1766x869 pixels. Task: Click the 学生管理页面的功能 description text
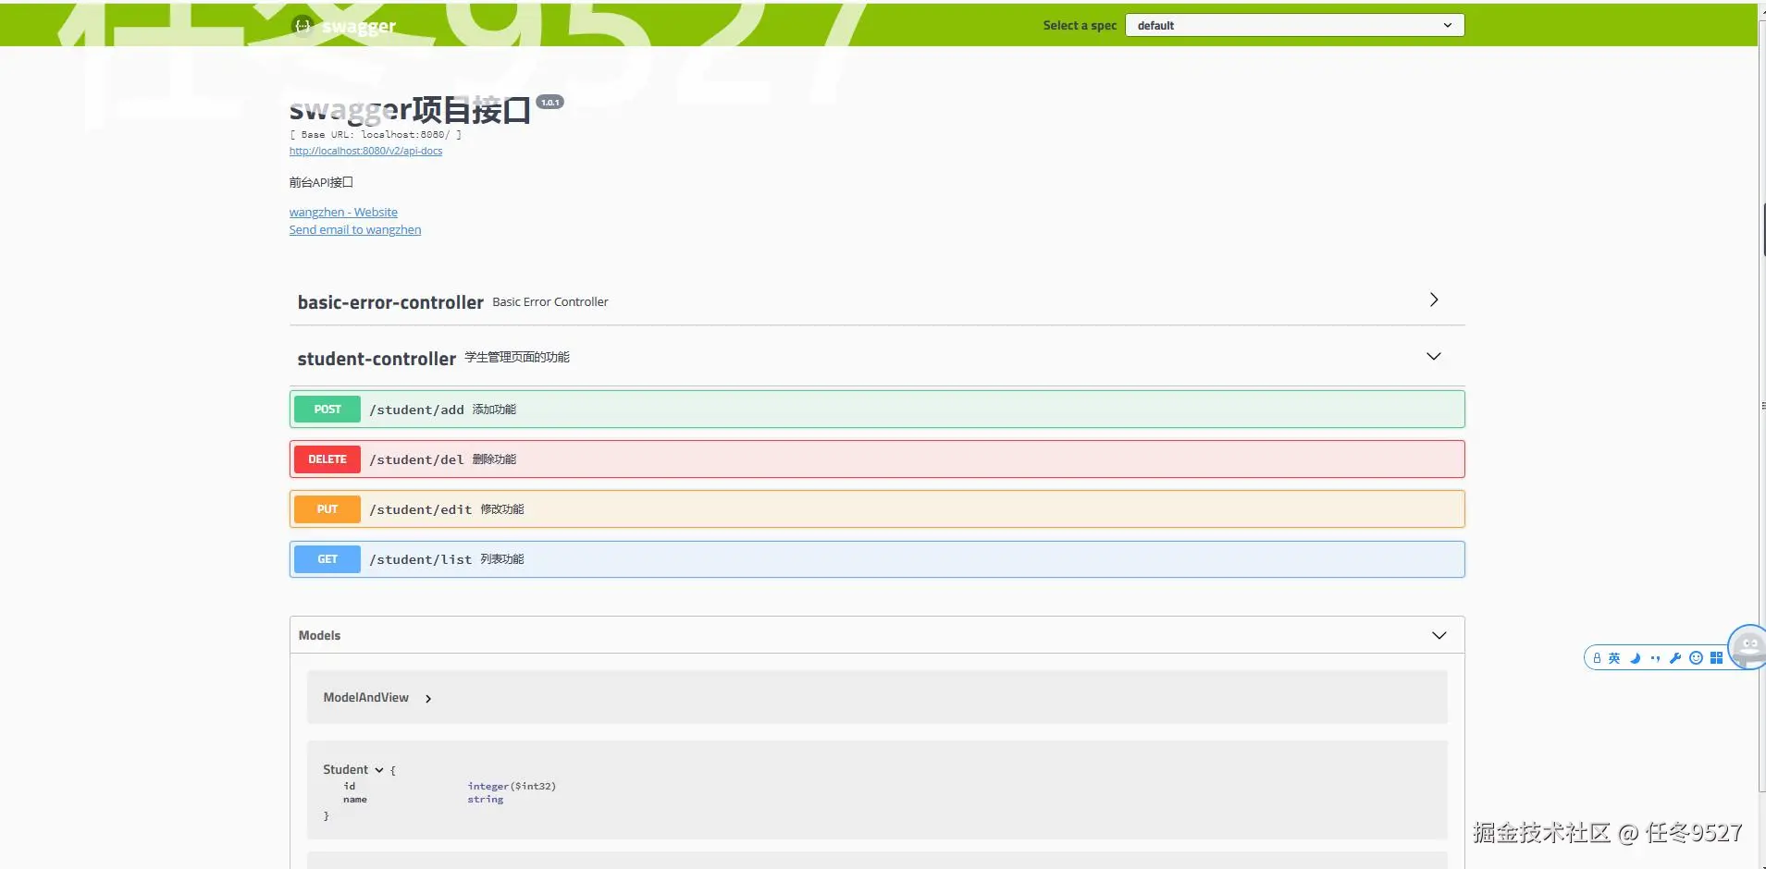point(517,358)
